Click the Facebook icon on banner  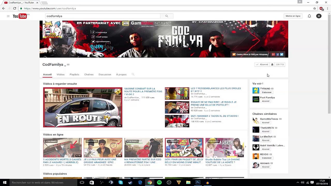278,55
